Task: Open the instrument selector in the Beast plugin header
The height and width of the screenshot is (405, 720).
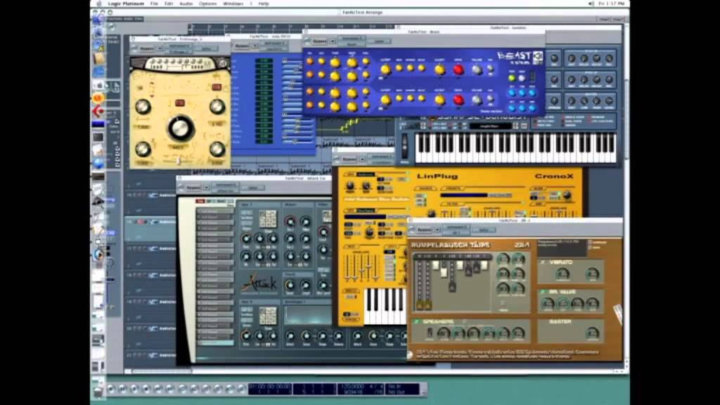Action: tap(352, 41)
